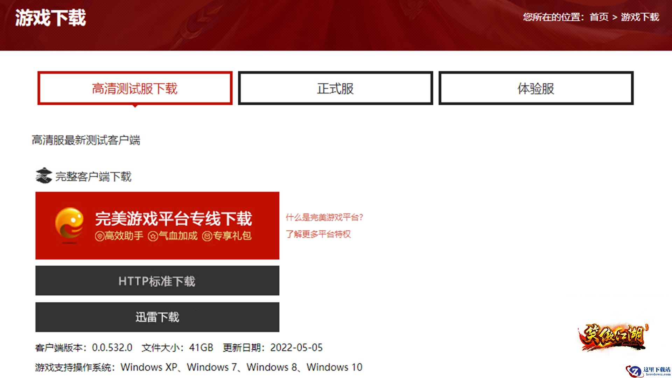Click the 笑傲江湖 game logo

[613, 337]
